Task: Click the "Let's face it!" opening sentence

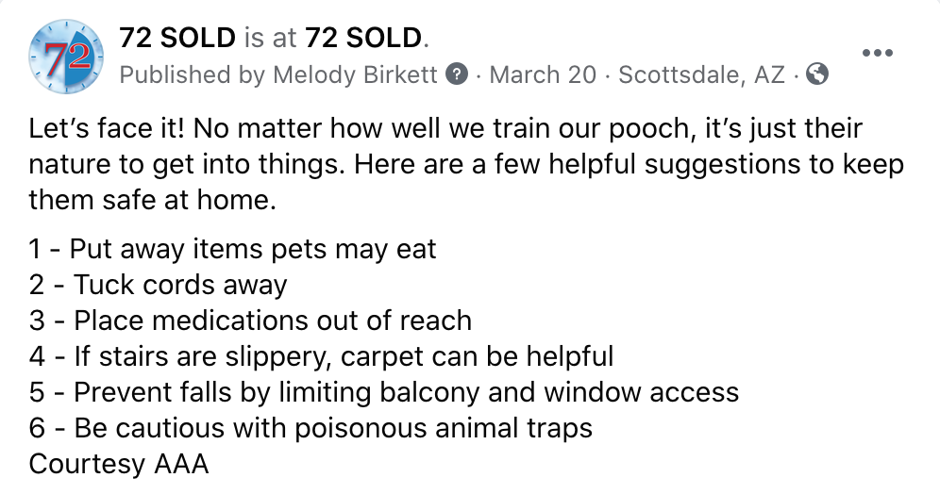Action: point(107,129)
